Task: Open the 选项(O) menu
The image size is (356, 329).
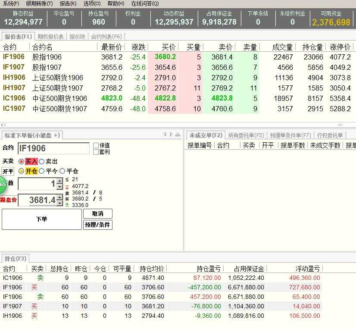Action: coord(92,3)
